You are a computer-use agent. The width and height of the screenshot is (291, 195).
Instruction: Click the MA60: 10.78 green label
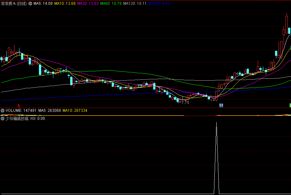point(111,4)
